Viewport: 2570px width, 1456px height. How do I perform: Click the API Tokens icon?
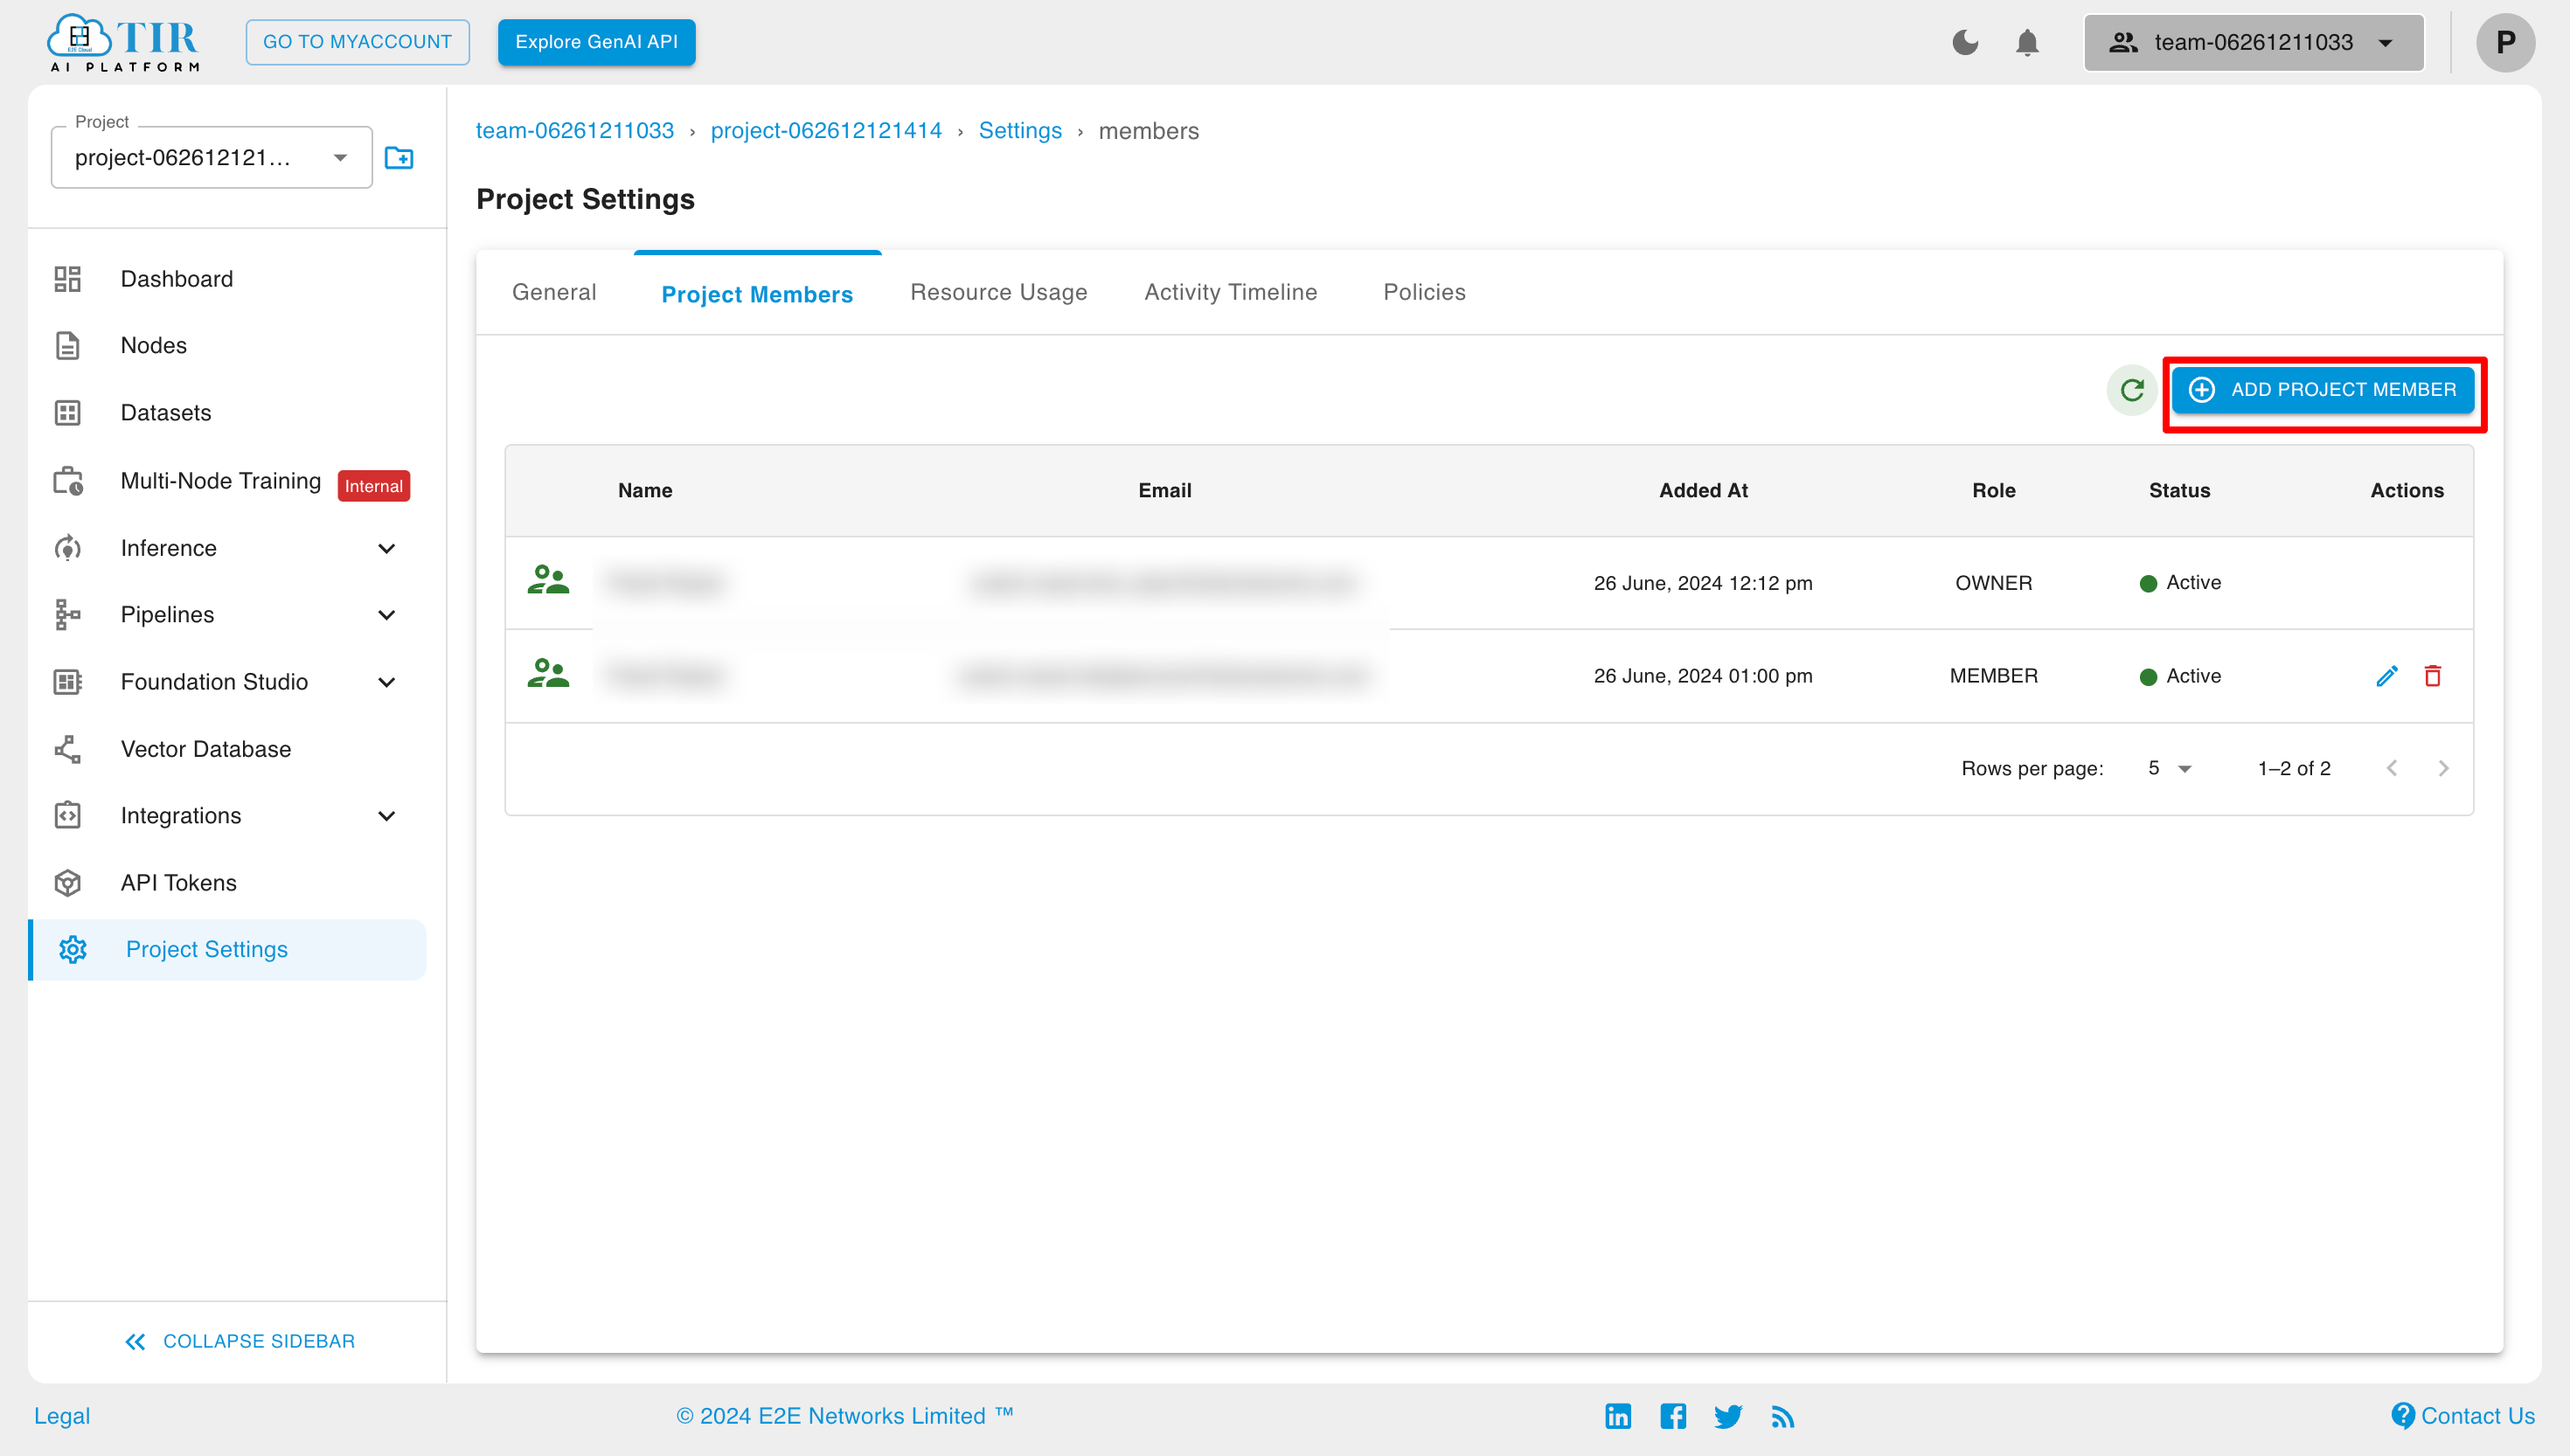(67, 883)
